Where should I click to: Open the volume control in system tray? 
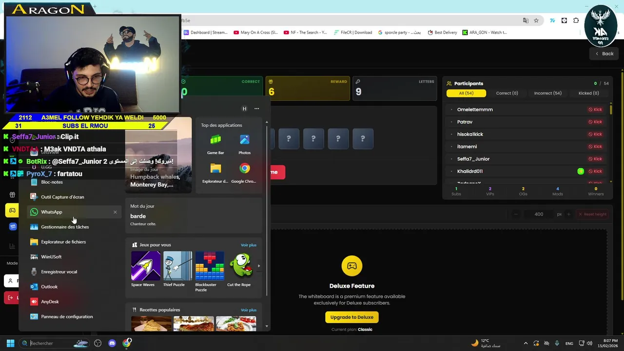pos(589,343)
